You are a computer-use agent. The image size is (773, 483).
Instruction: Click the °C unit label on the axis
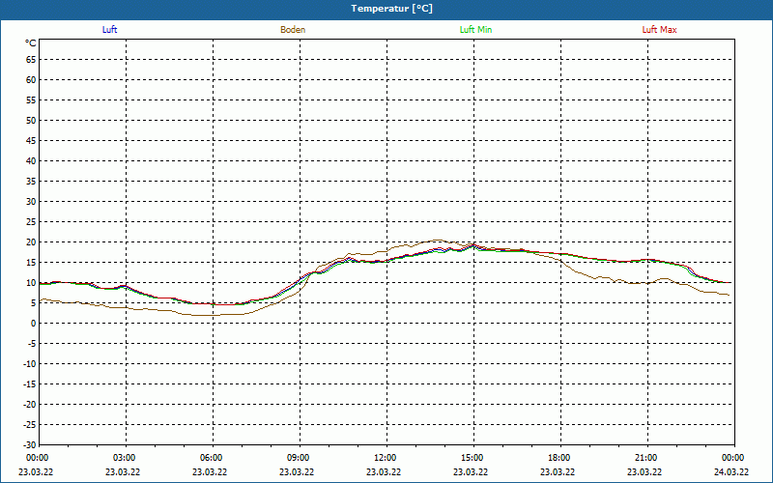coord(31,43)
